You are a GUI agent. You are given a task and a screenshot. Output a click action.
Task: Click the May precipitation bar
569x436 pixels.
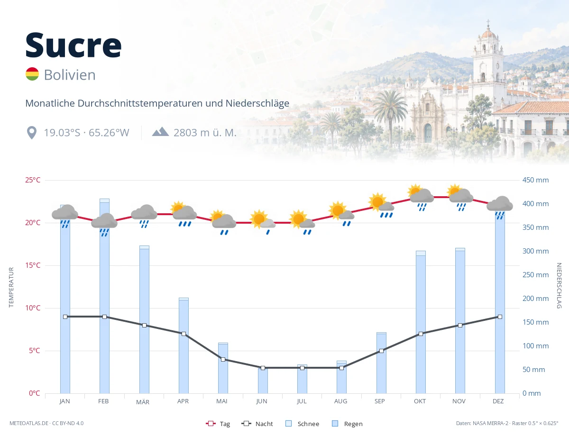(x=223, y=368)
